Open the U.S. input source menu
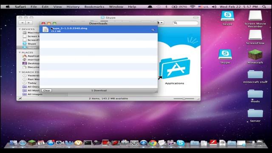The image size is (272, 153). (x=204, y=7)
